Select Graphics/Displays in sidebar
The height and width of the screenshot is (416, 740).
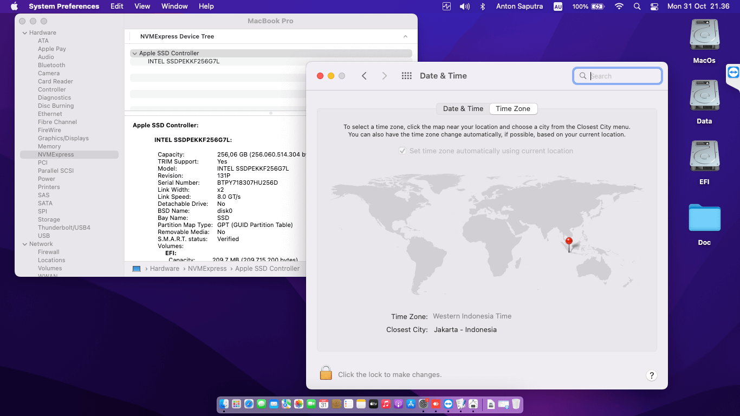coord(63,139)
